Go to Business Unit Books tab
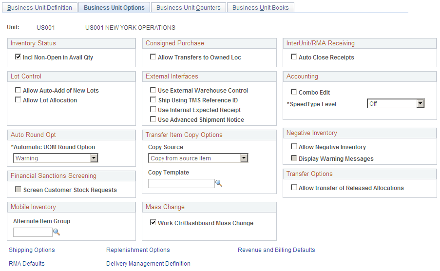 260,8
